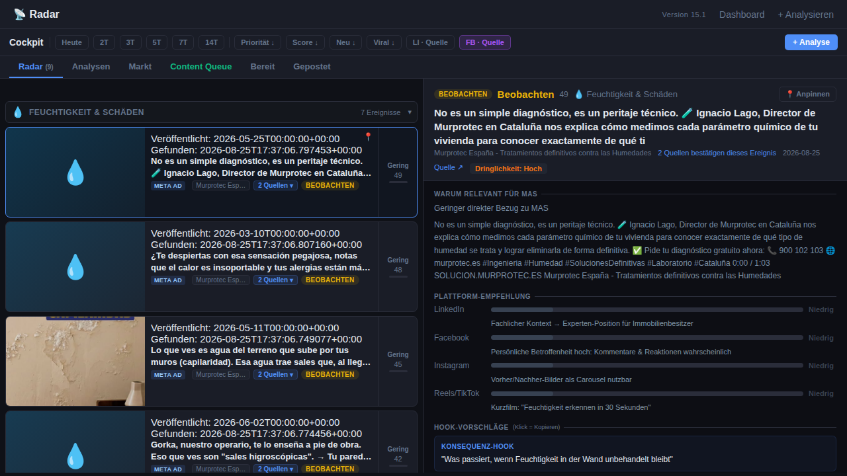Click '2 Quellen bestätigen dieses Ereignis'
The image size is (847, 476).
pyautogui.click(x=717, y=153)
